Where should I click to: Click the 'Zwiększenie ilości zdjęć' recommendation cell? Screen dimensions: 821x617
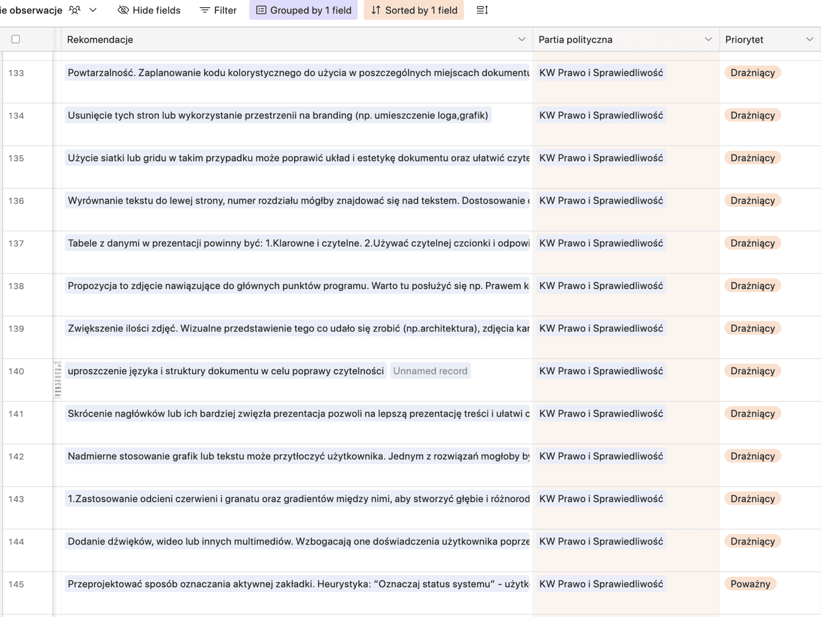coord(297,328)
